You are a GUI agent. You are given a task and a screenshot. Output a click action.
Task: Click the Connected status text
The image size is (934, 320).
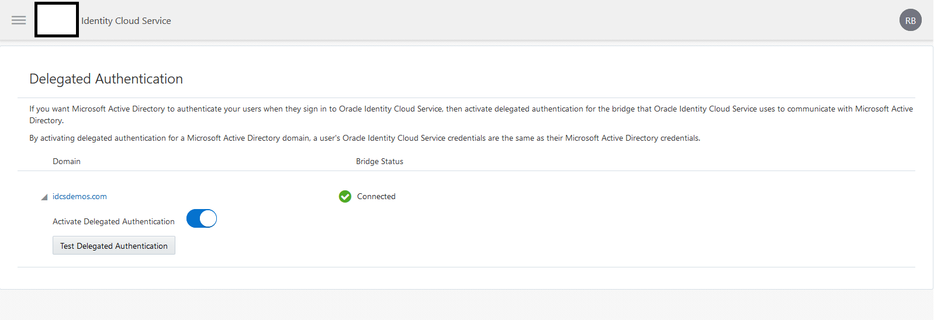(x=376, y=197)
